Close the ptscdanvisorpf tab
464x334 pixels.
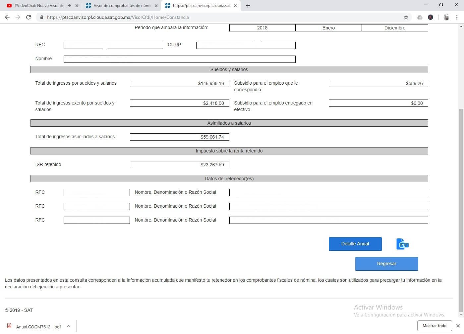pos(235,6)
